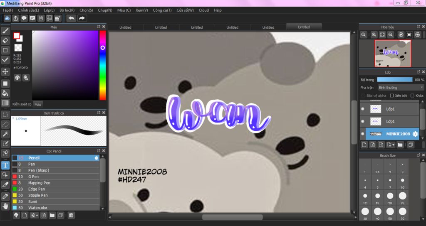426x226 pixels.
Task: Click the foreground color swatch
Action: (x=17, y=36)
